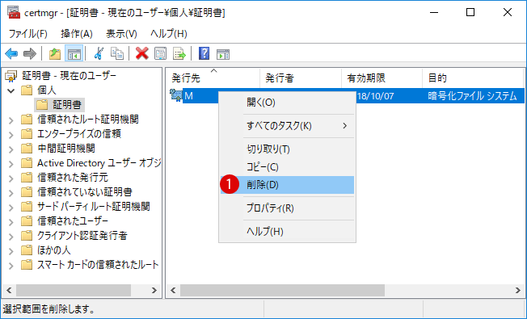Click the 18/10/07 expiration date cell
527x319 pixels.
(375, 96)
